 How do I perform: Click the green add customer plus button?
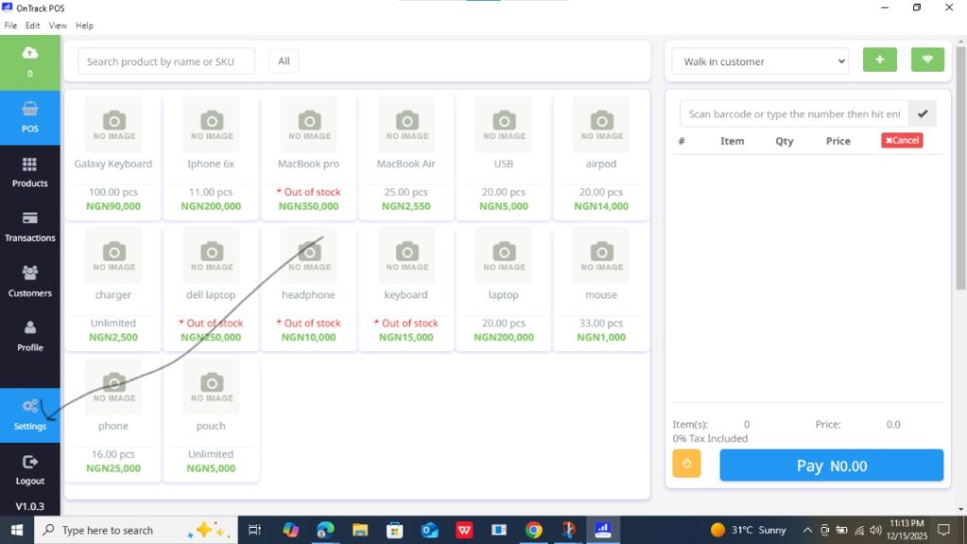(x=879, y=60)
